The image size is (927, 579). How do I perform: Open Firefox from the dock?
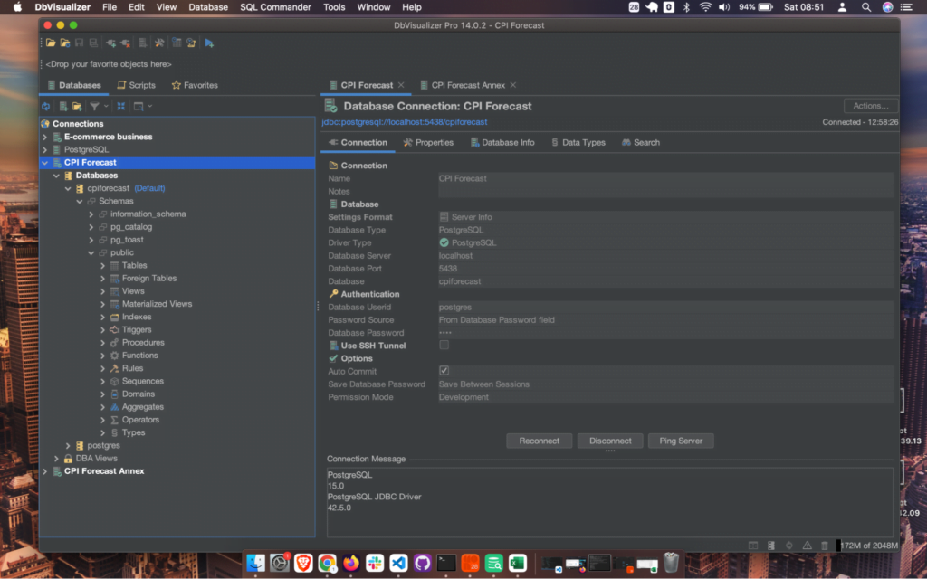click(x=351, y=563)
